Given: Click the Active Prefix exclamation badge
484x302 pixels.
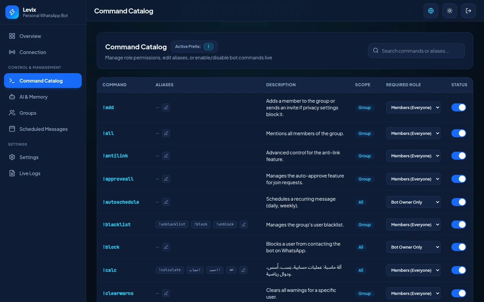Looking at the screenshot, I should 208,47.
